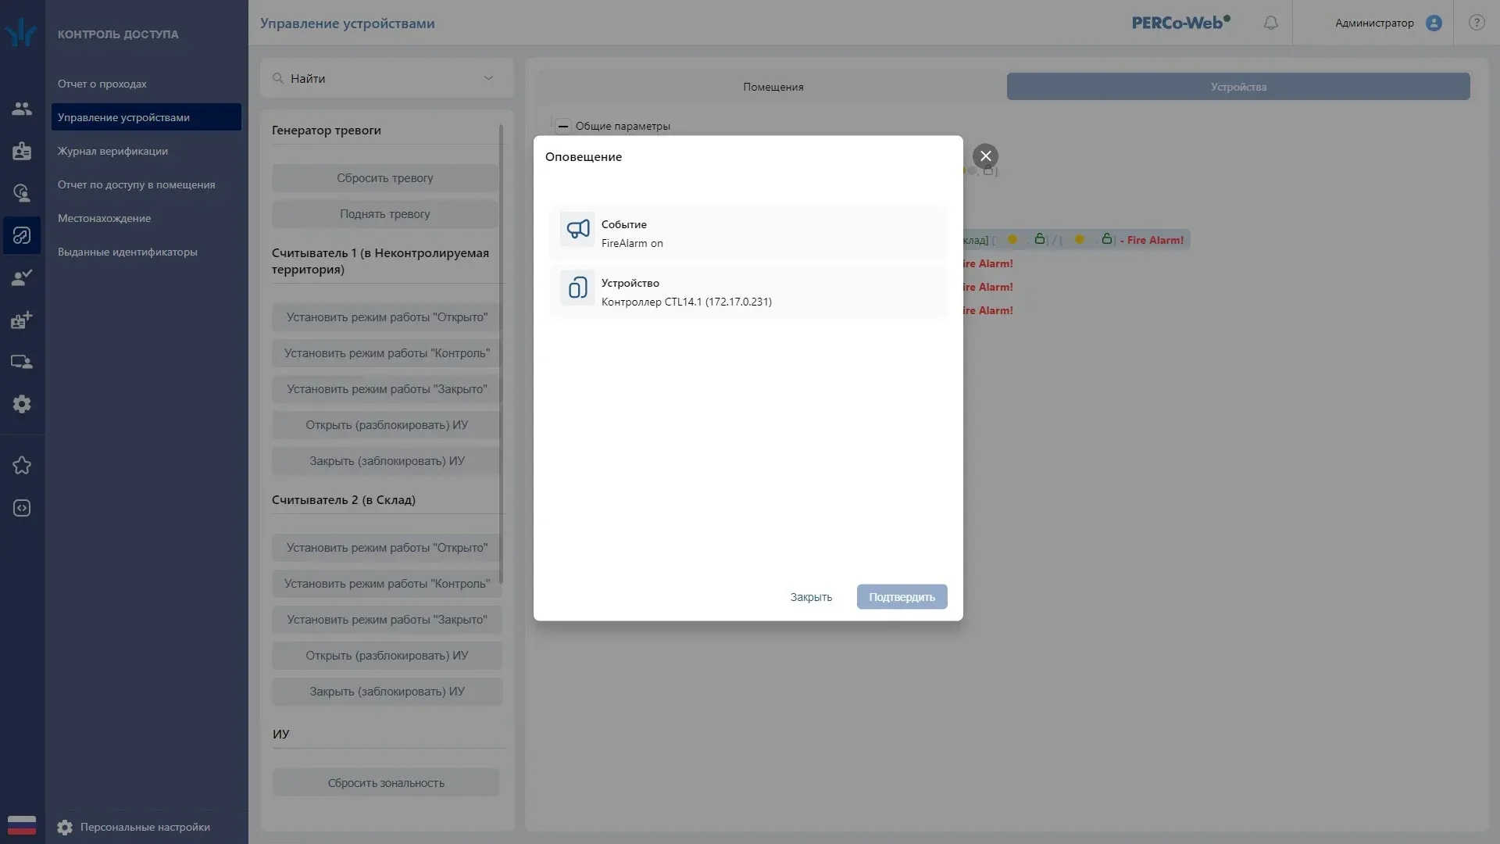Click Сбросить зональность button
The height and width of the screenshot is (844, 1500).
pos(386,783)
